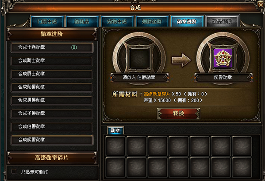Toggle 只显示可制作 checkbox
The image size is (265, 181).
(x=14, y=171)
